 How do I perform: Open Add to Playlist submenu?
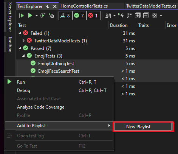pyautogui.click(x=59, y=125)
